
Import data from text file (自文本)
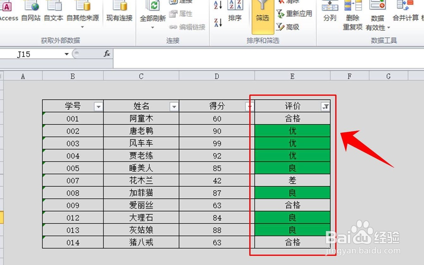pos(53,11)
